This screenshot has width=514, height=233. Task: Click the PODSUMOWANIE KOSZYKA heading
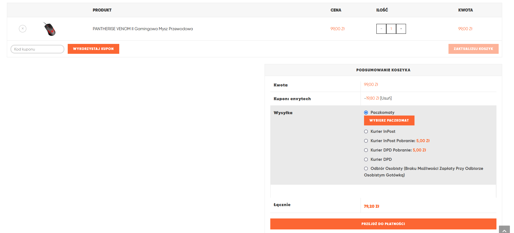[383, 70]
